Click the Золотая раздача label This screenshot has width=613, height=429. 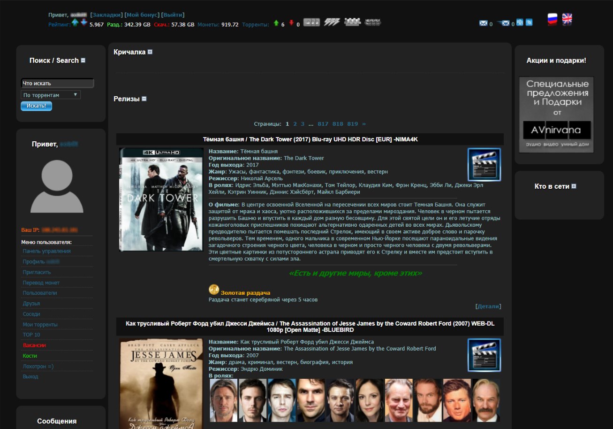click(245, 293)
